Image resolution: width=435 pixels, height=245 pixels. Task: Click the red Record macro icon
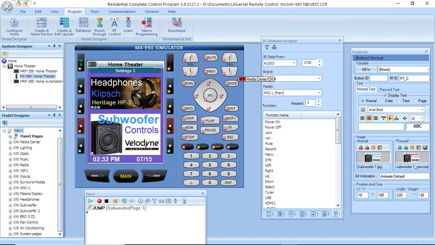pos(99,201)
